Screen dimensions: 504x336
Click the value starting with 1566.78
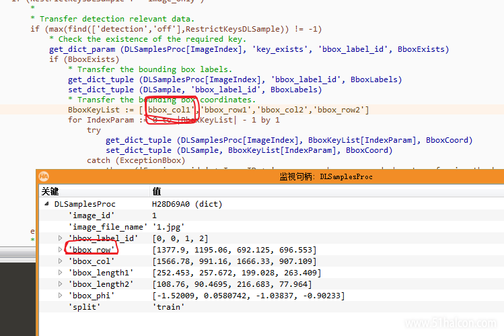[235, 261]
